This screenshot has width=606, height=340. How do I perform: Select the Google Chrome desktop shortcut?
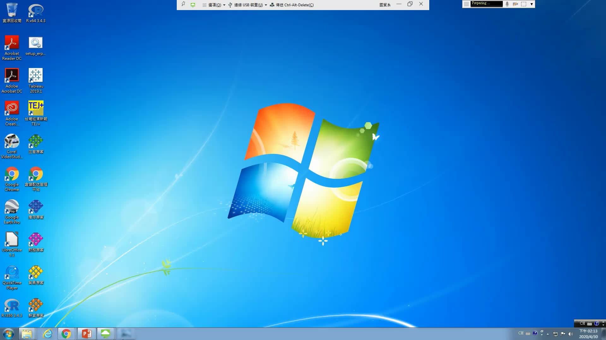tap(12, 179)
